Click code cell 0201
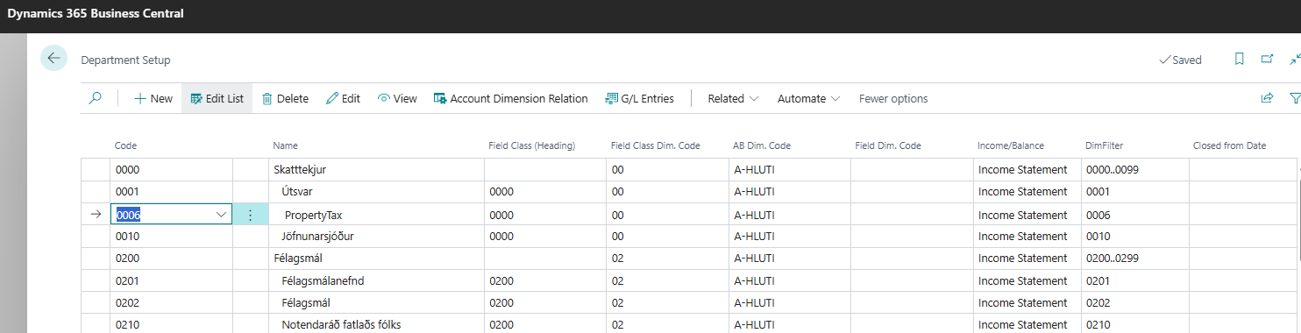 pyautogui.click(x=171, y=281)
